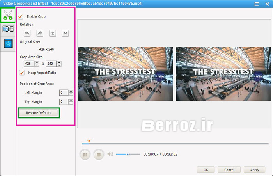Viewport: 273px width, 176px height.
Task: Rotate video left with curved arrow
Action: 27,34
